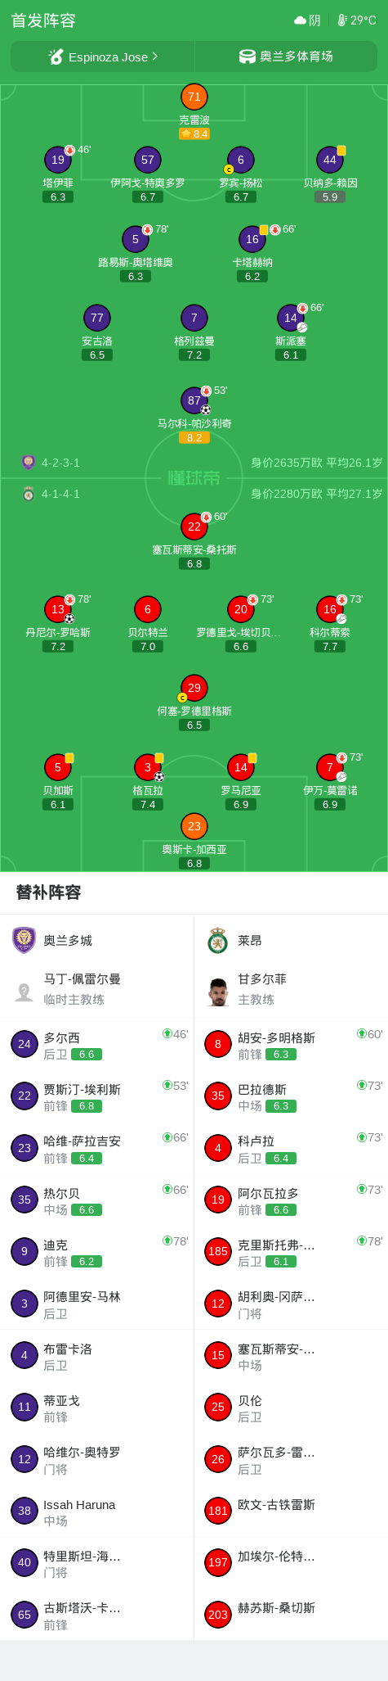Expand referee Espinoza Jose details chevron
388x1681 pixels.
155,56
